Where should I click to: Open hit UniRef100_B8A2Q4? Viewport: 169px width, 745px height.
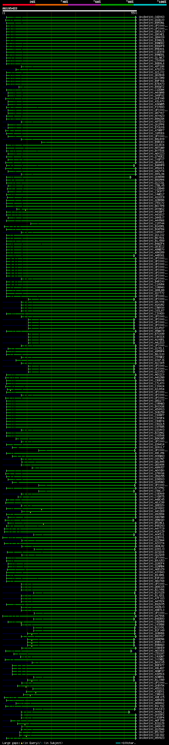point(151,119)
